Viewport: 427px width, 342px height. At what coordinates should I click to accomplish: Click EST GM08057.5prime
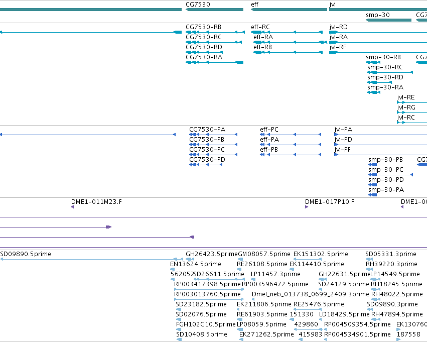pos(264,254)
